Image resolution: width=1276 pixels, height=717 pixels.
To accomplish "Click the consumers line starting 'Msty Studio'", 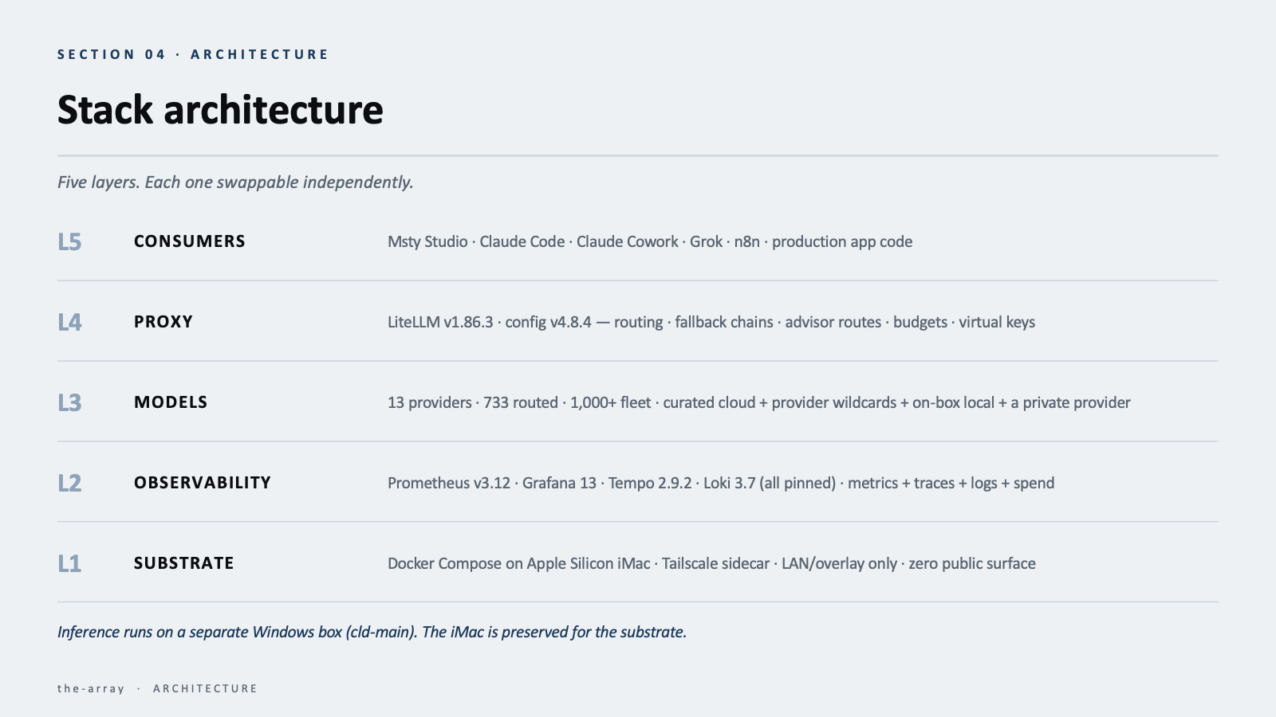I will pos(650,242).
